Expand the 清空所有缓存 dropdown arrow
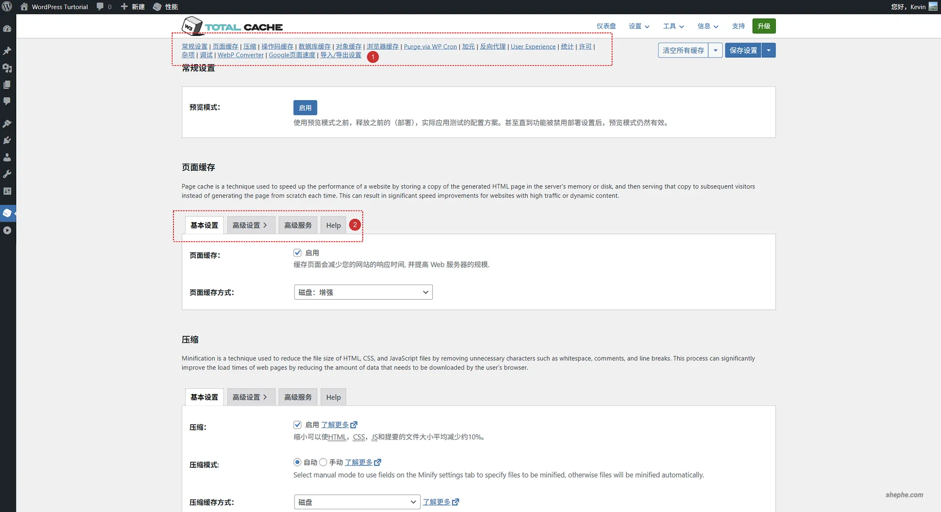The height and width of the screenshot is (512, 941). (x=716, y=50)
